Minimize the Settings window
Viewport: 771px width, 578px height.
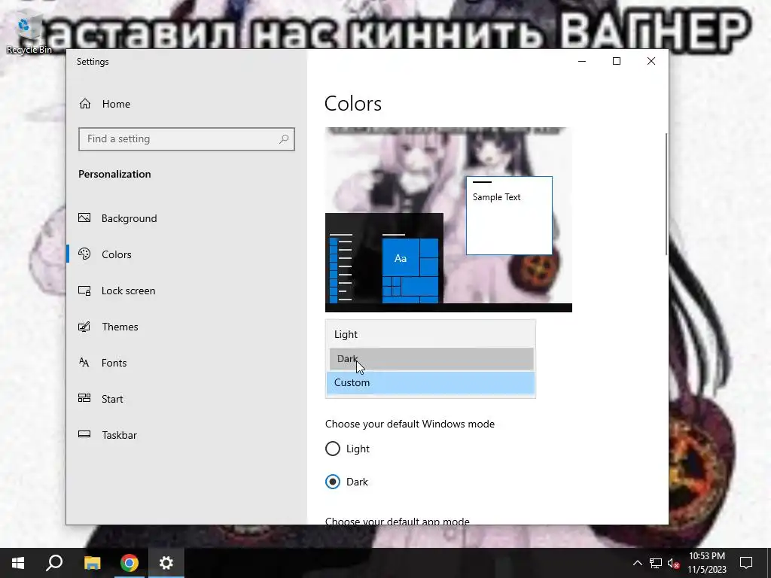point(582,61)
